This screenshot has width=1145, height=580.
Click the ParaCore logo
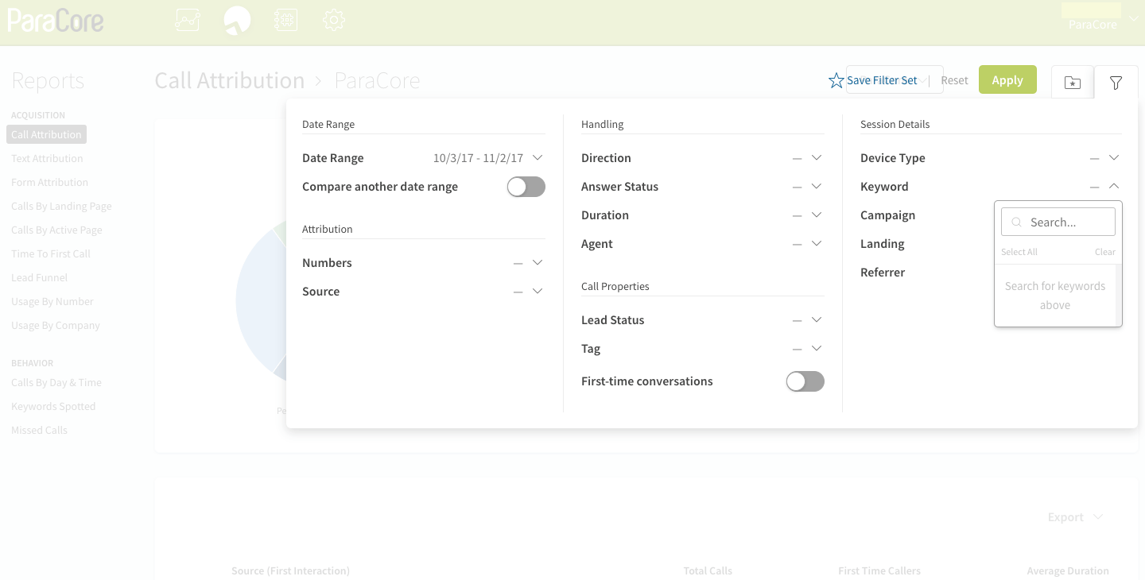click(56, 21)
